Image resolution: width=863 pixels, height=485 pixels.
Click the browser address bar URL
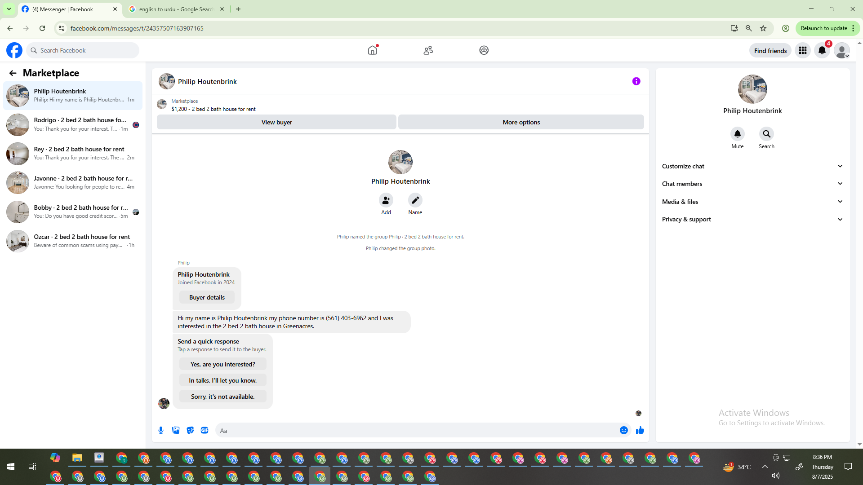pyautogui.click(x=137, y=28)
